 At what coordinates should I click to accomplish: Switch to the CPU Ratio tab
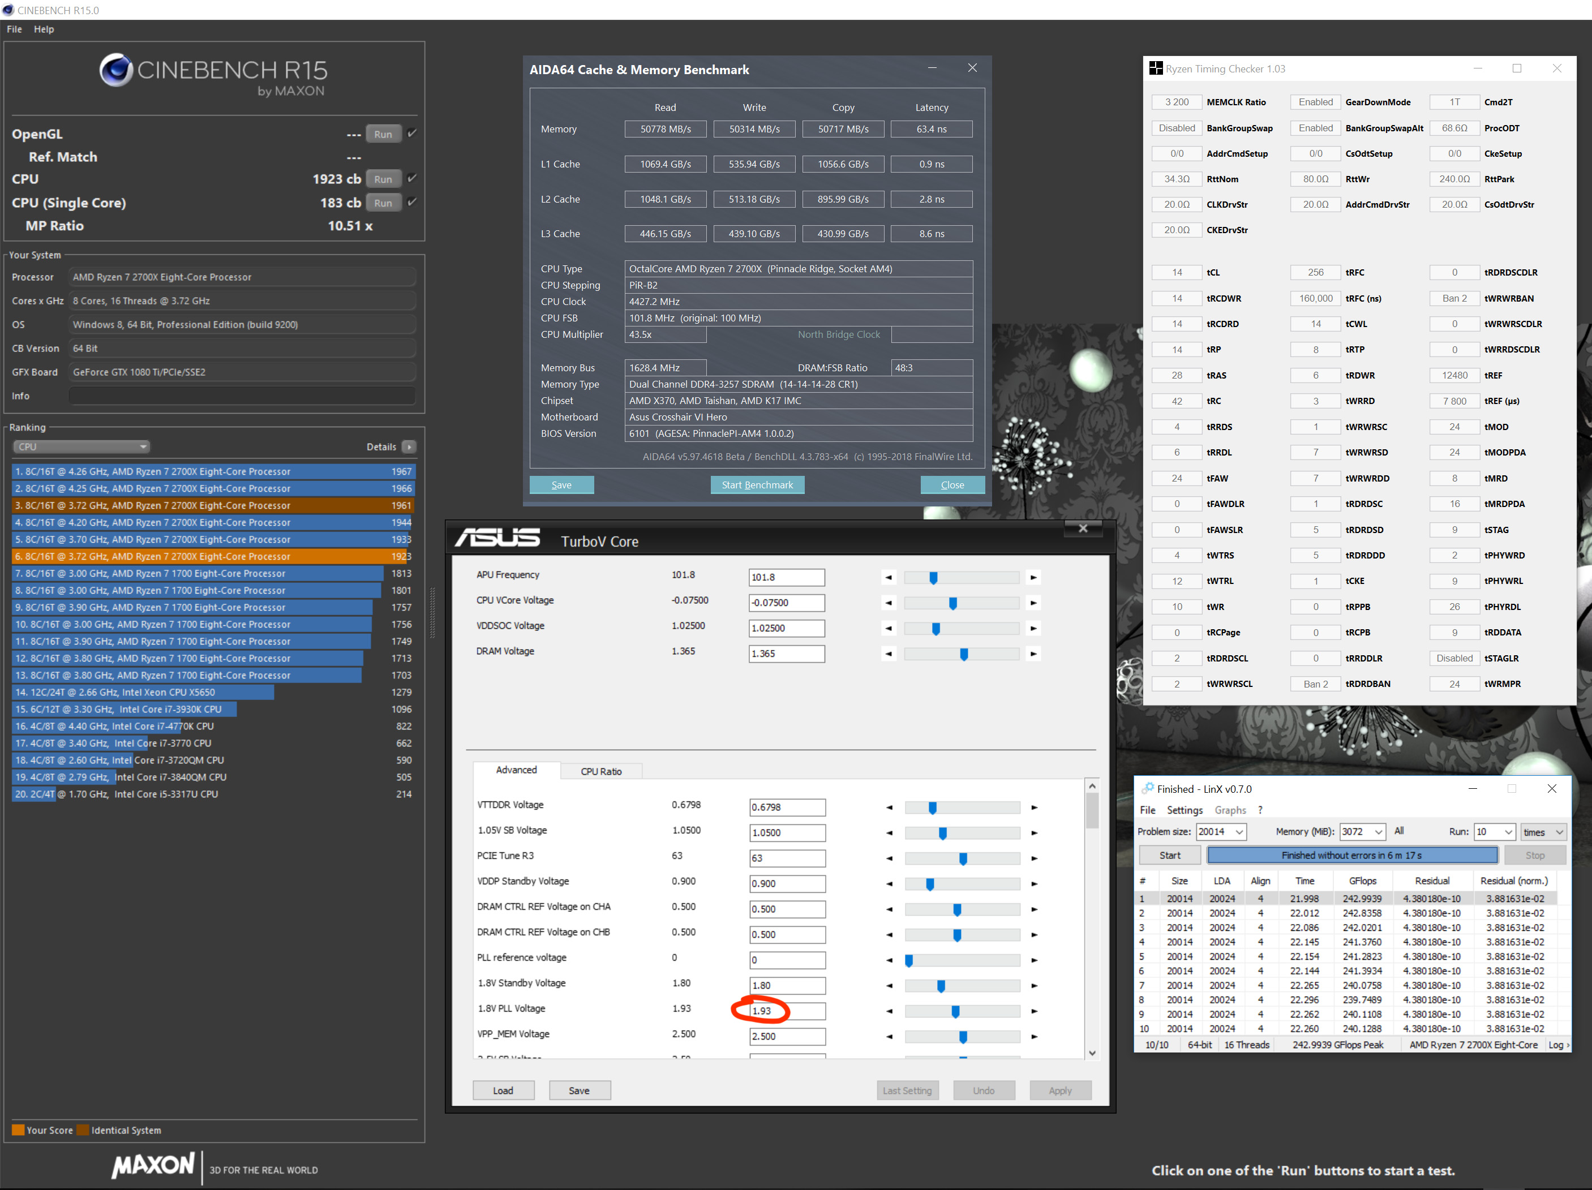601,771
